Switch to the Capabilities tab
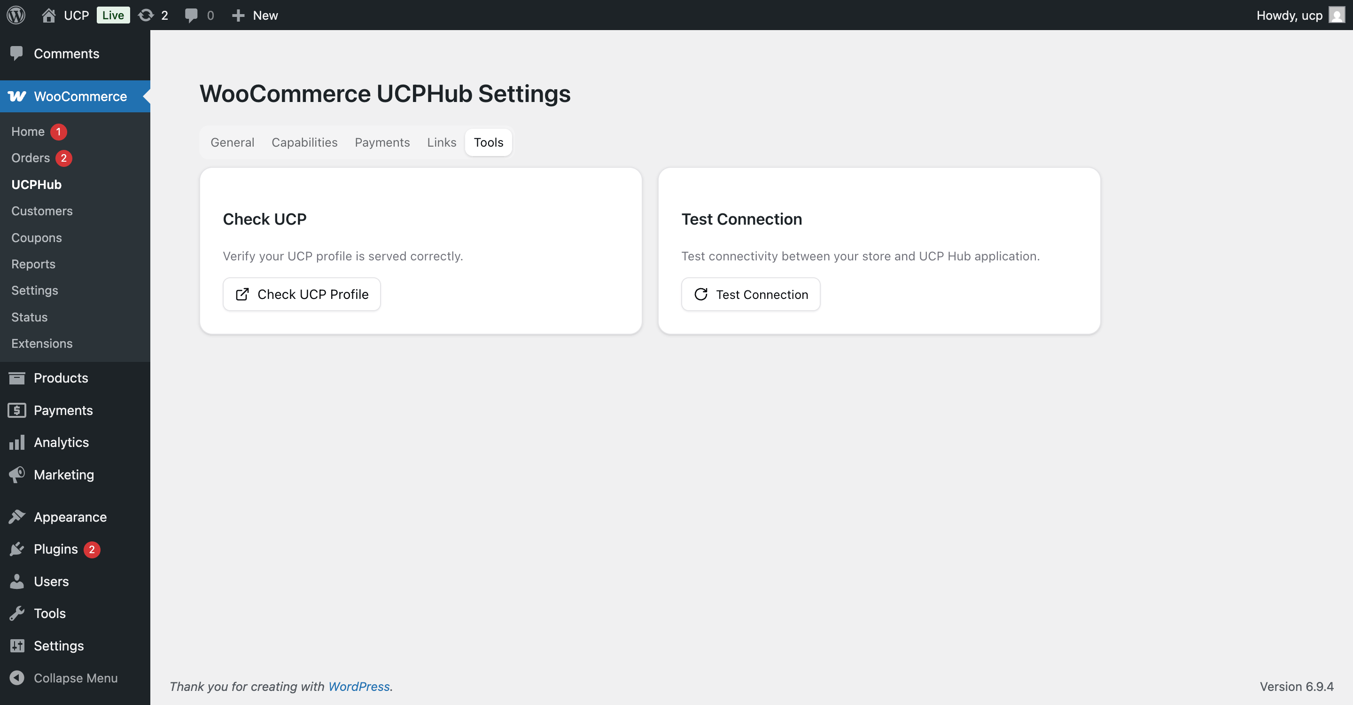Screen dimensions: 1353x705 pos(304,142)
